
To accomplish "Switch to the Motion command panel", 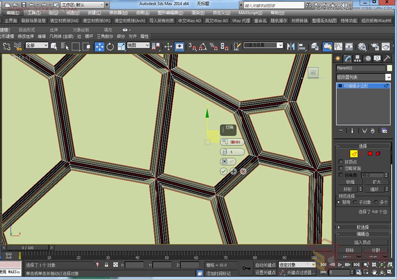I will [x=368, y=59].
